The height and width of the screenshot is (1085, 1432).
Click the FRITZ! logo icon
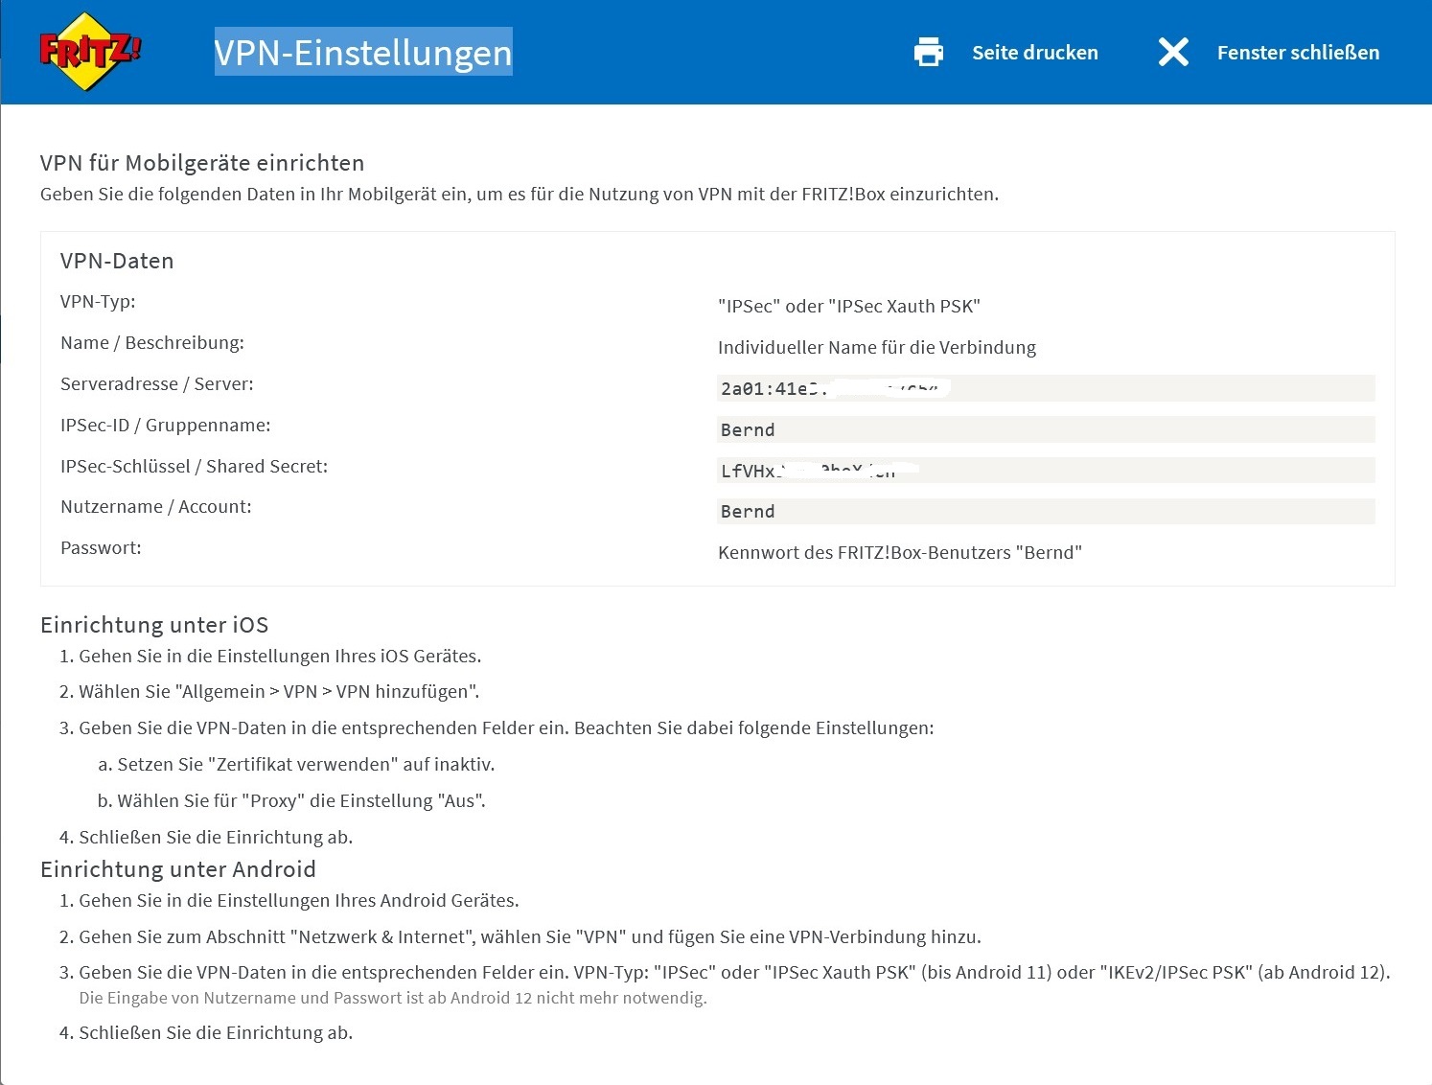tap(90, 52)
